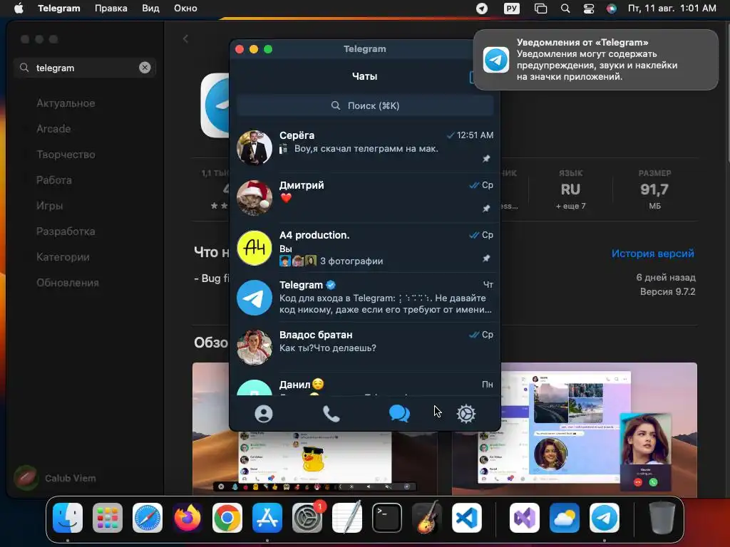Launch Safari from the Dock

pyautogui.click(x=148, y=518)
